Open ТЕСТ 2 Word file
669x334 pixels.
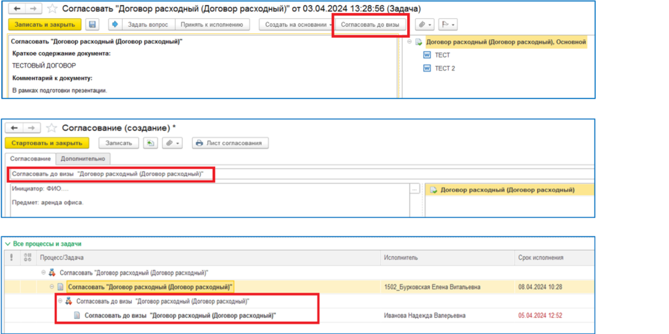444,68
